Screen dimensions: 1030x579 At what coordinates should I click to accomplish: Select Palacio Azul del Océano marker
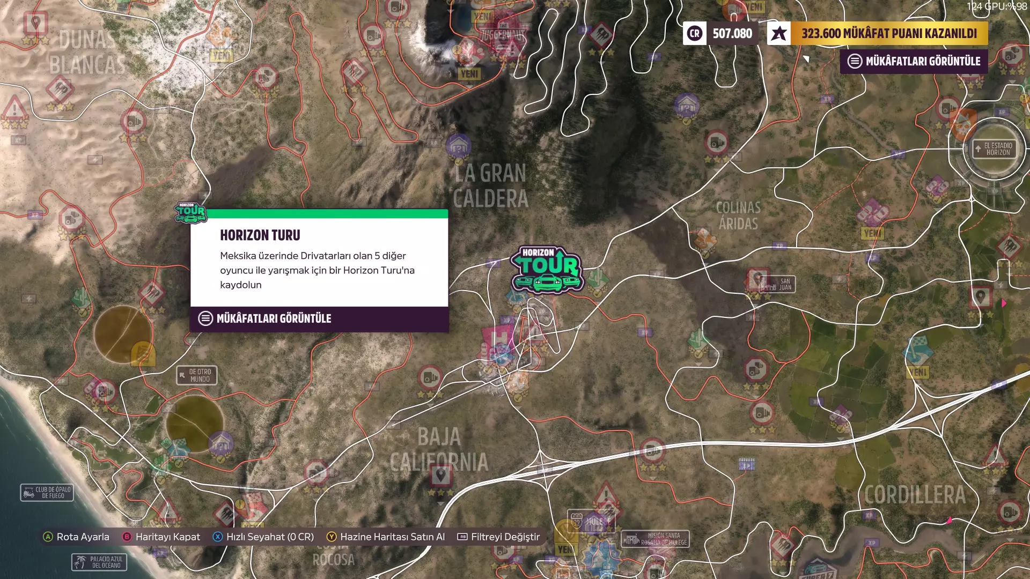click(99, 562)
